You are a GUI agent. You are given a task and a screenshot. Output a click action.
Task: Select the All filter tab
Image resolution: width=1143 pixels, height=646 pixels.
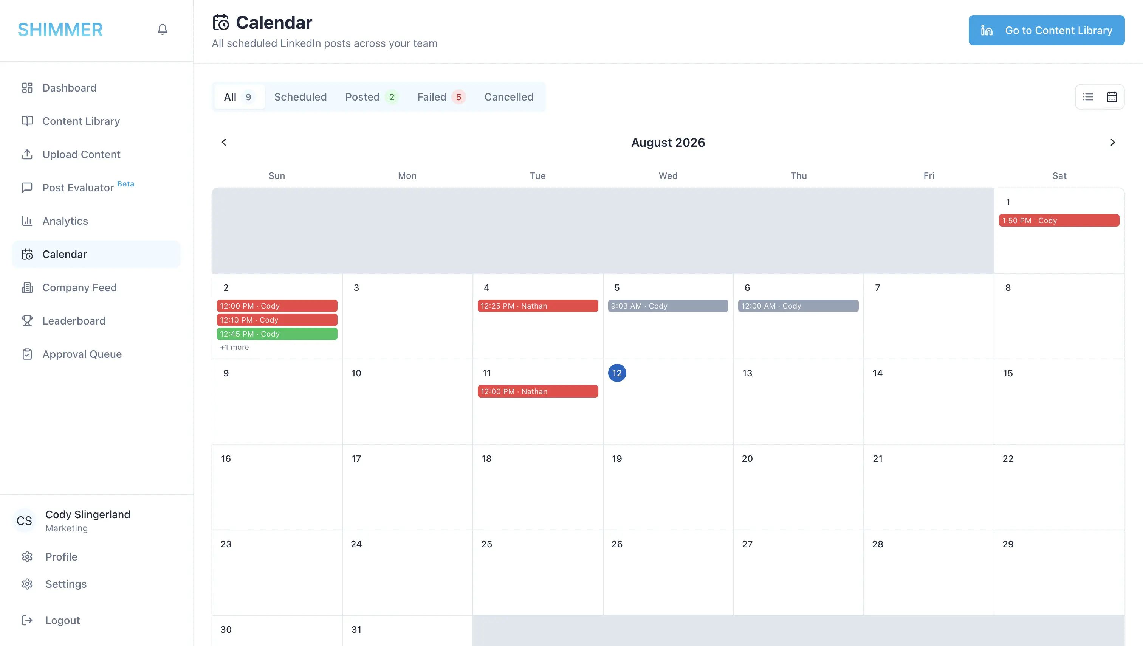pyautogui.click(x=239, y=97)
